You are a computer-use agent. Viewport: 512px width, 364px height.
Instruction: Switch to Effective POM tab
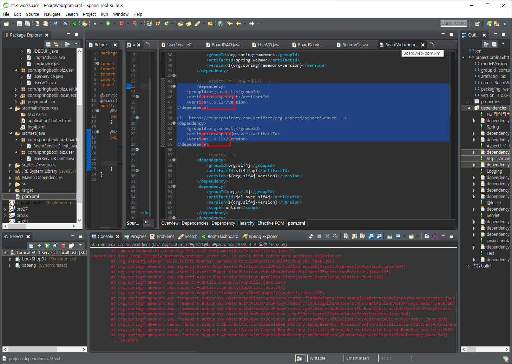coord(271,223)
